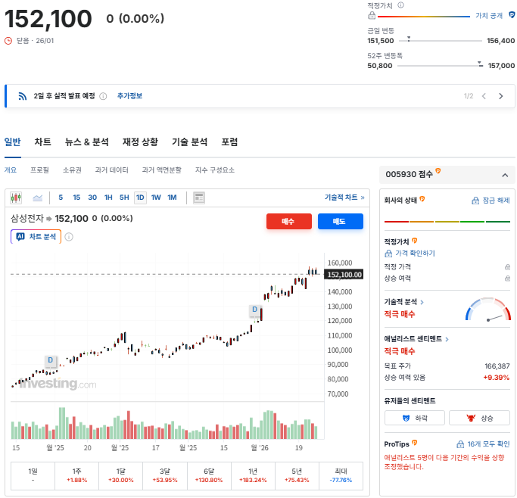Select the 5 minute chart interval
The width and height of the screenshot is (517, 498).
(61, 198)
